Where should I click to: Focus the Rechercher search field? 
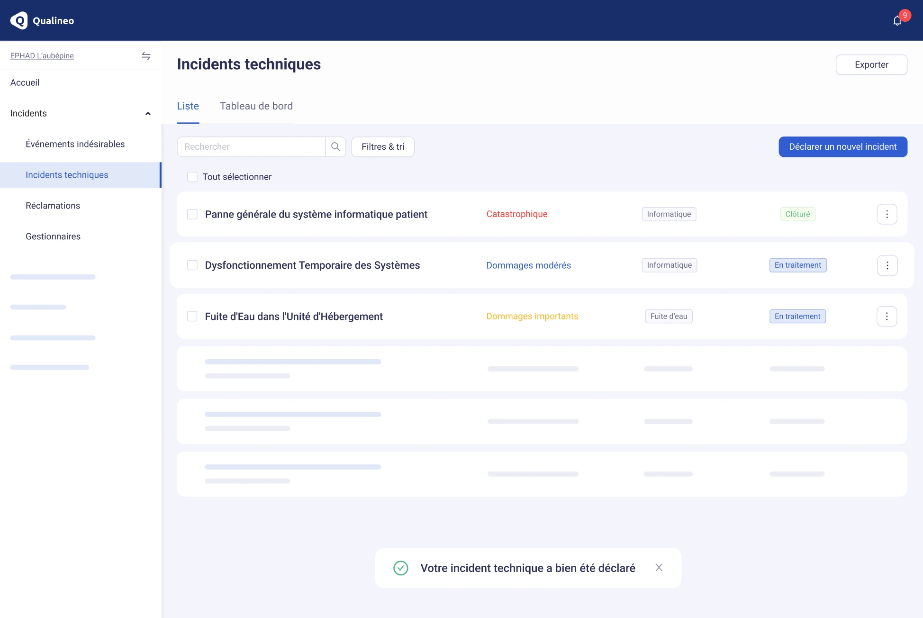point(251,147)
